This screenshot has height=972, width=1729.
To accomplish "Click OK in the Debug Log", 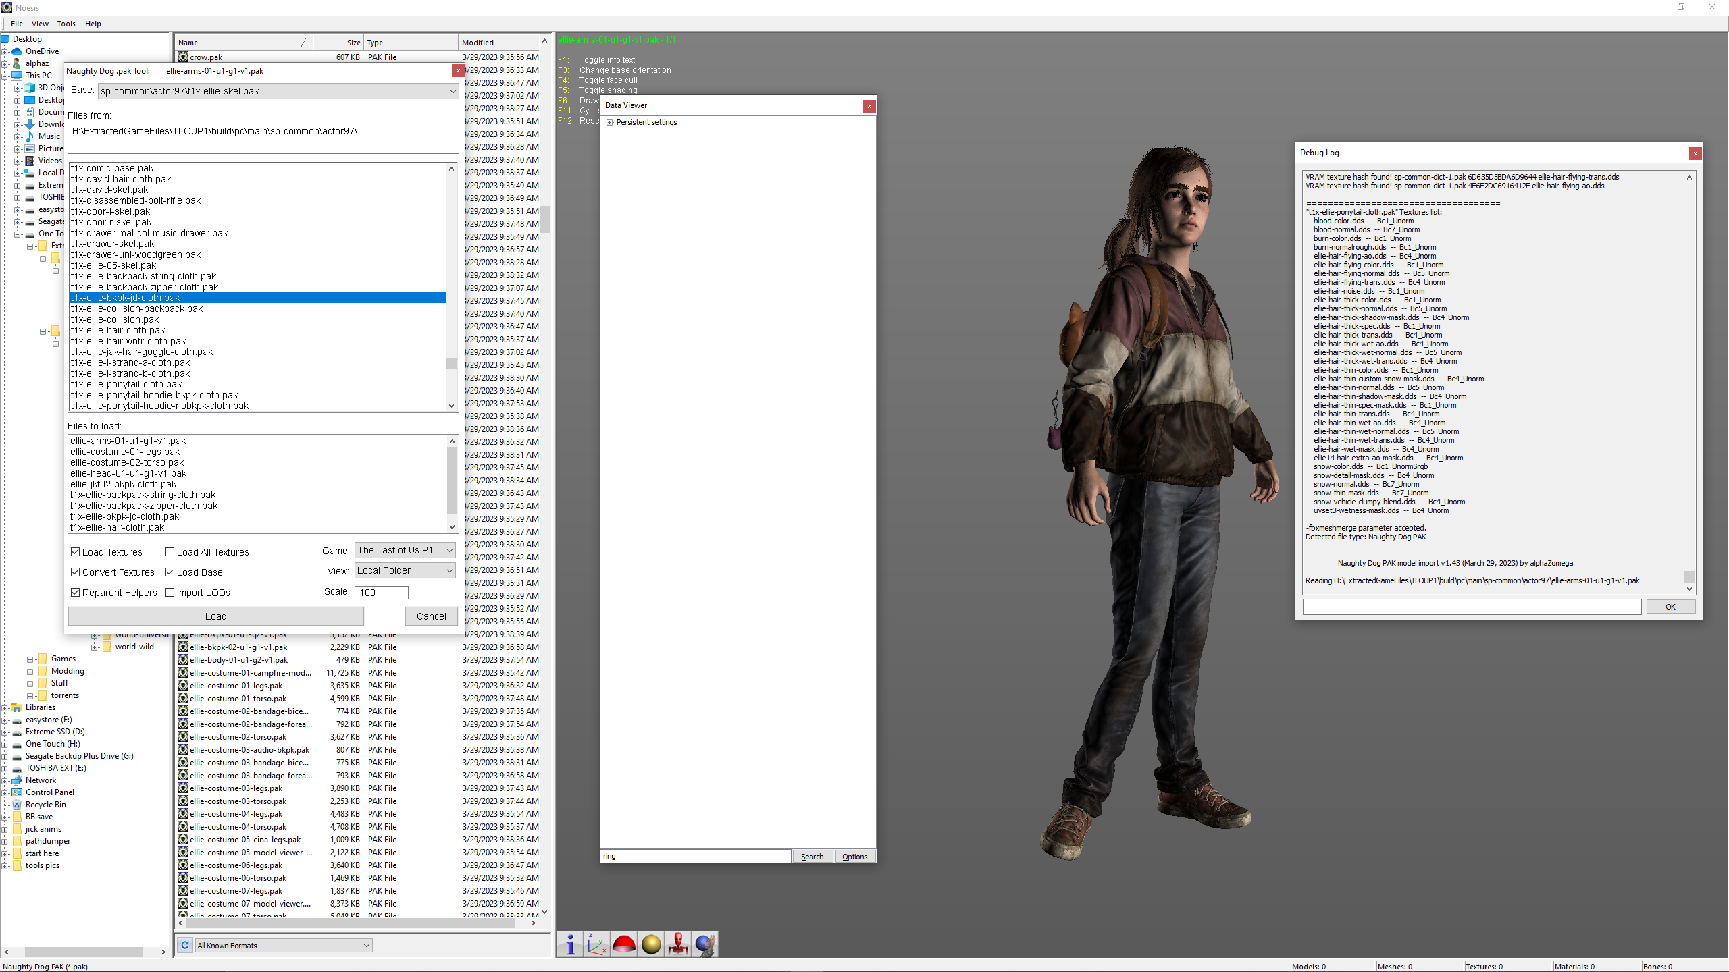I will tap(1670, 607).
